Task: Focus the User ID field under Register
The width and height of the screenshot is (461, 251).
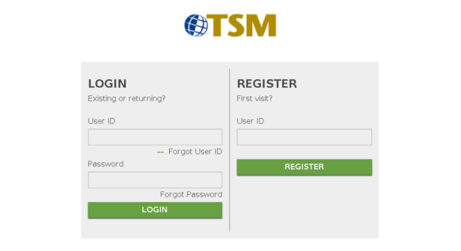Action: [x=304, y=137]
